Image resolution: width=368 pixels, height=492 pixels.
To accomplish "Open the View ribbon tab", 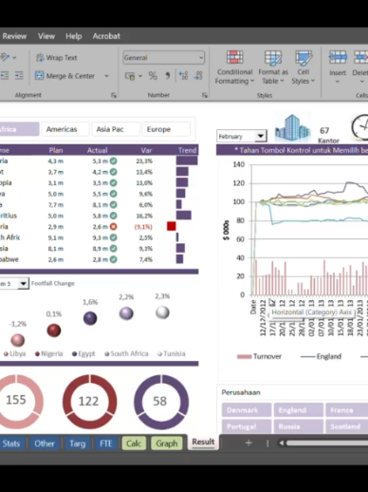I will [46, 36].
